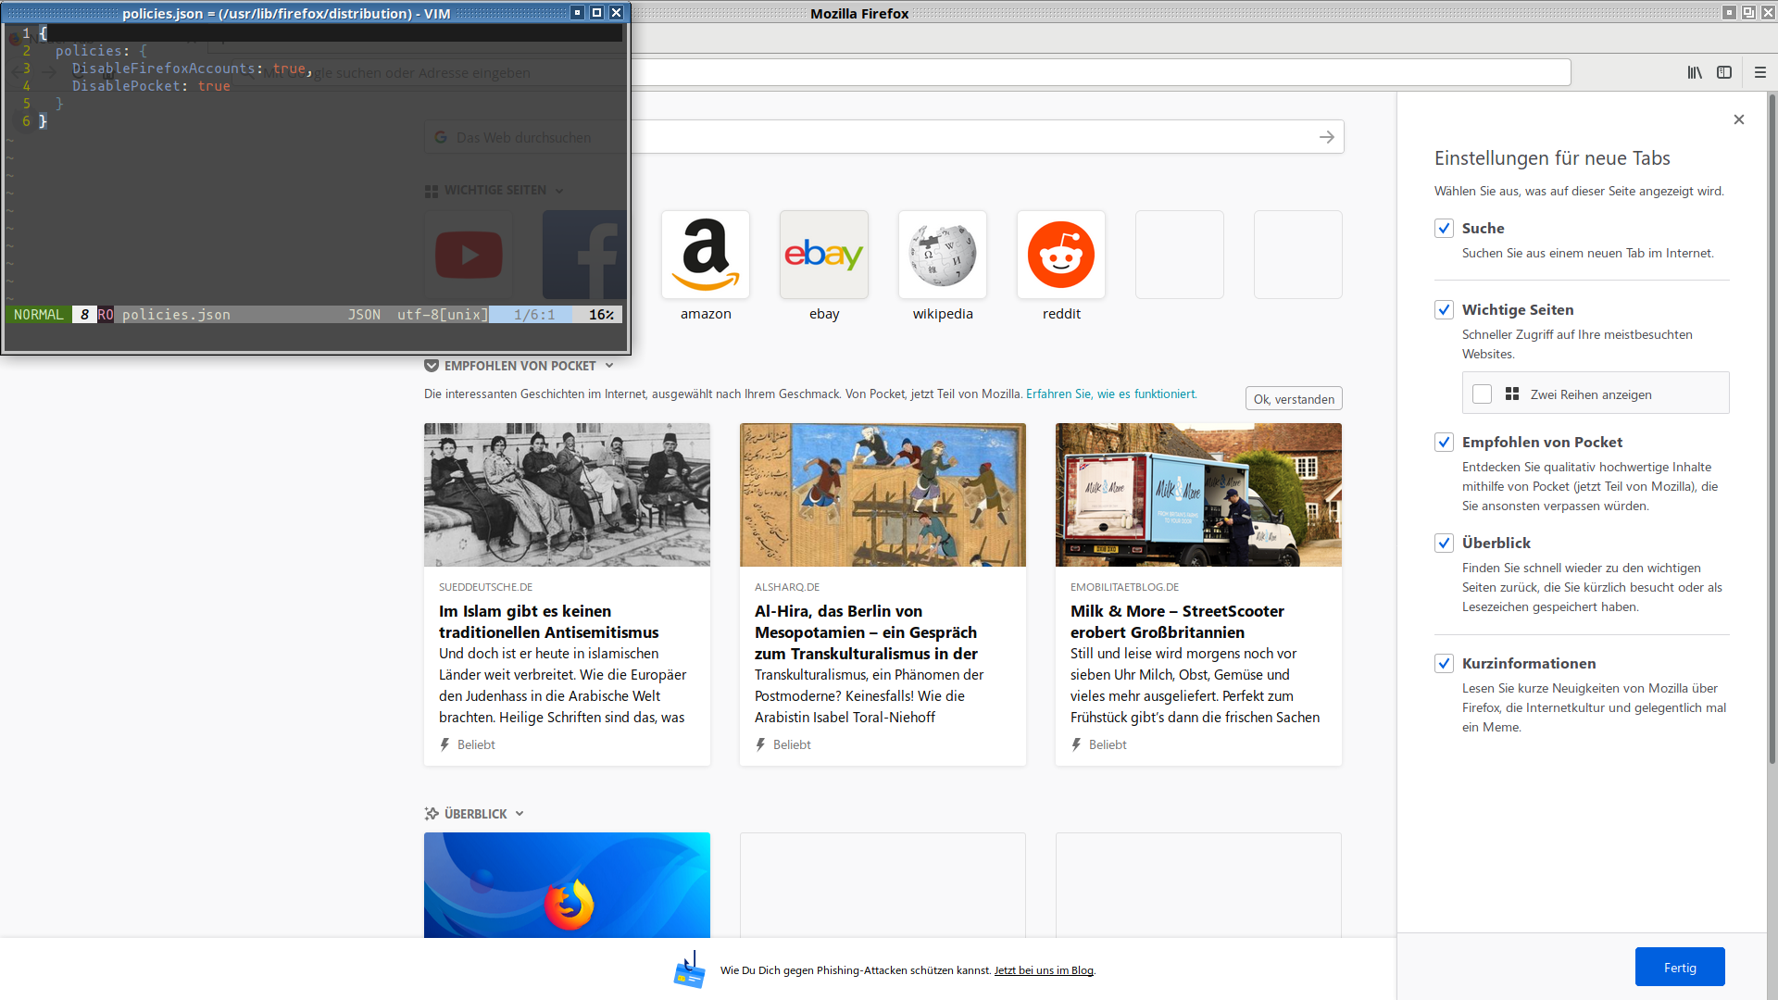Expand the Wichtige Seiten section menu
Image resolution: width=1778 pixels, height=1000 pixels.
coord(559,191)
